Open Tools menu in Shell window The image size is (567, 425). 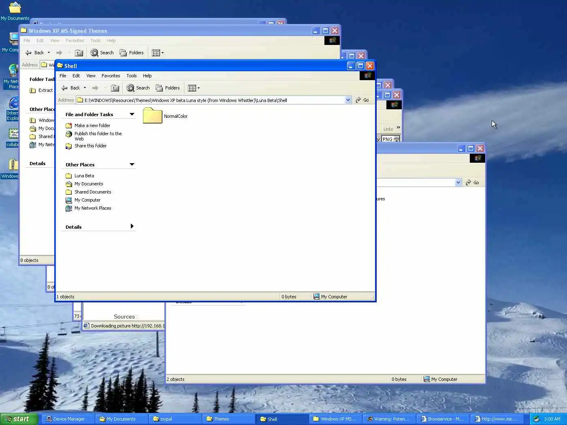click(131, 76)
